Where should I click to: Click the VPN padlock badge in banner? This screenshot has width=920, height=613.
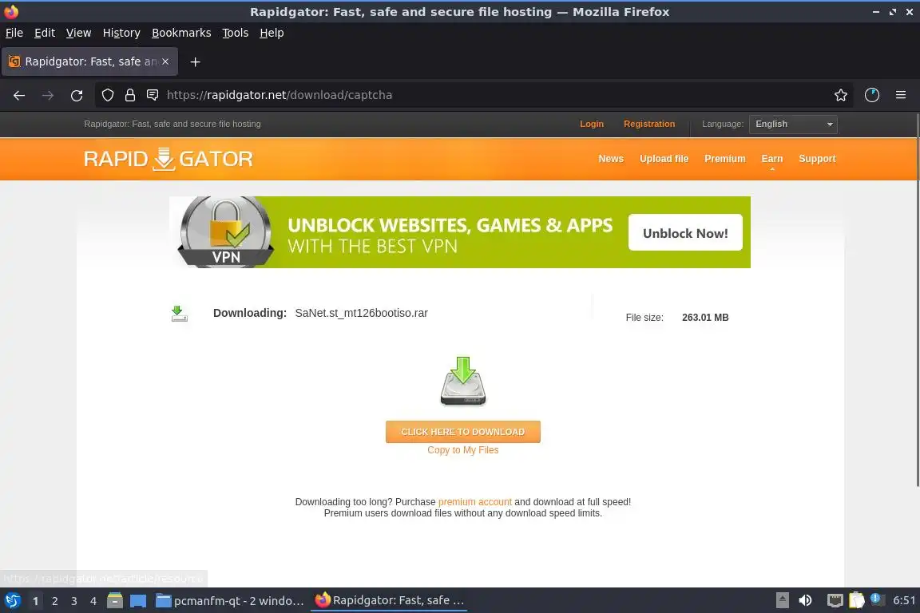[226, 232]
